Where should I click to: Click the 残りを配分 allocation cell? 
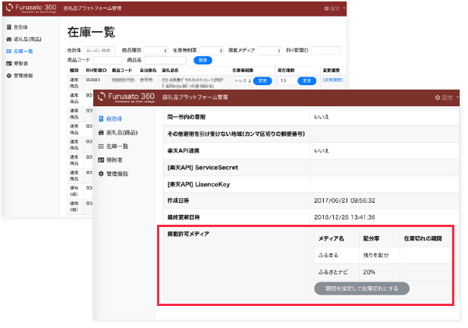tap(375, 255)
